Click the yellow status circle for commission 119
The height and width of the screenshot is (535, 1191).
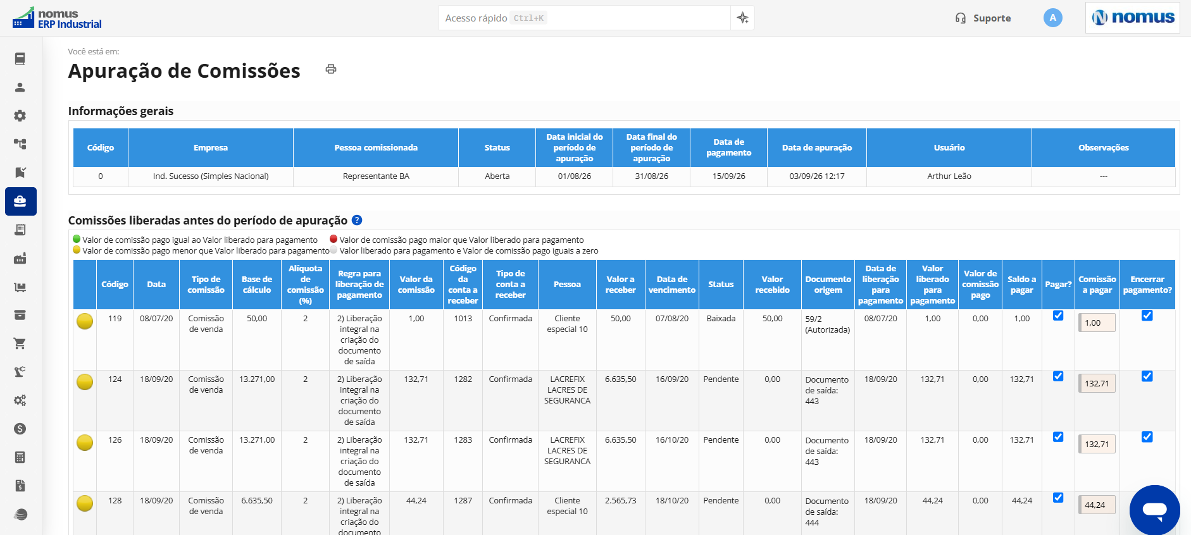[85, 321]
